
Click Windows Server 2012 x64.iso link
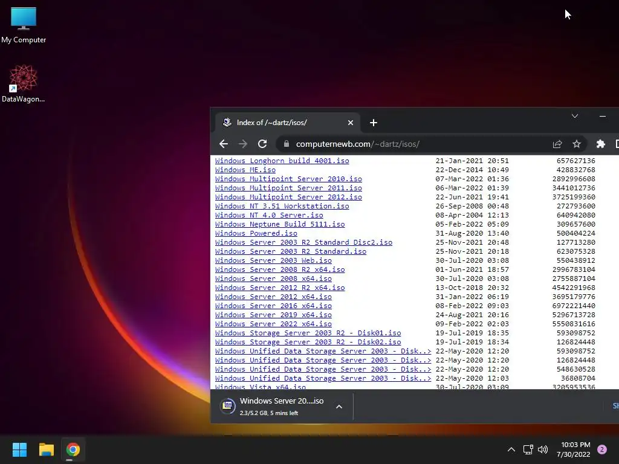pyautogui.click(x=273, y=297)
